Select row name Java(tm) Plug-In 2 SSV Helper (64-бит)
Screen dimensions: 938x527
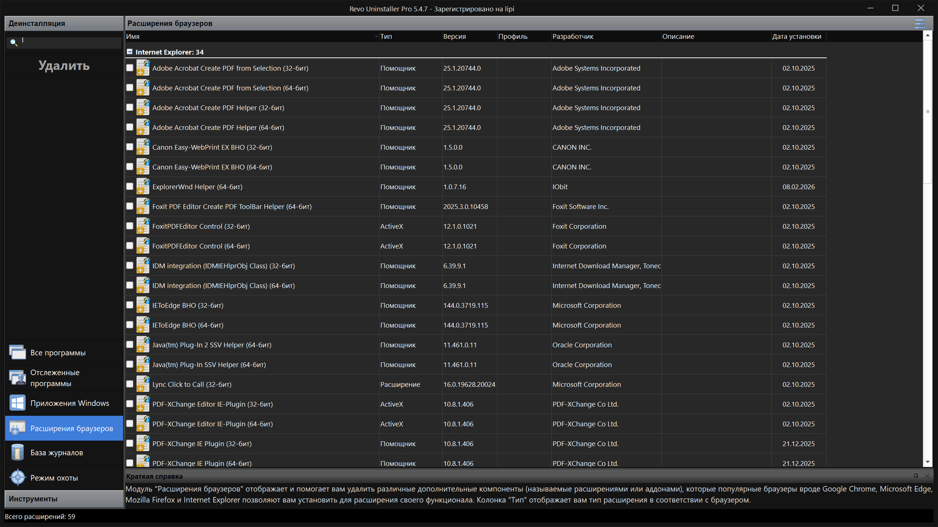pyautogui.click(x=212, y=345)
